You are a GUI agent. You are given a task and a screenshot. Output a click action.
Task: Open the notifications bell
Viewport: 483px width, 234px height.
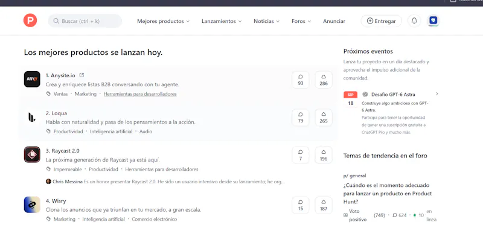414,21
